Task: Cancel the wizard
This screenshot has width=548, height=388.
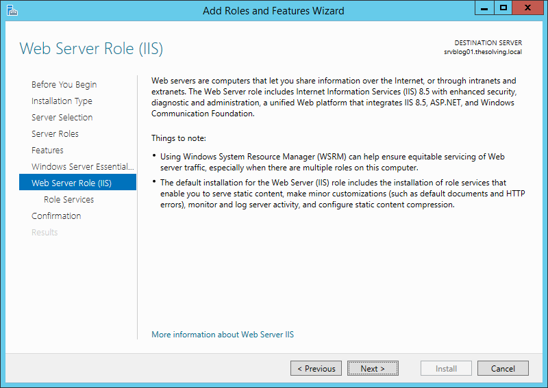Action: point(503,368)
